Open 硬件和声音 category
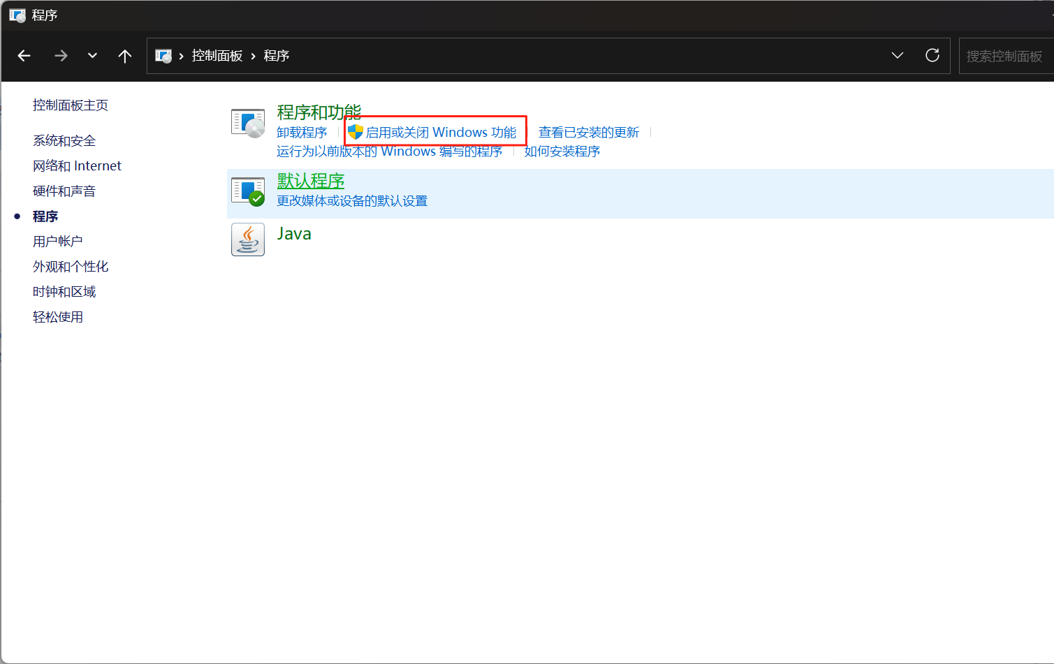Screen dimensions: 1054x664 coord(64,191)
